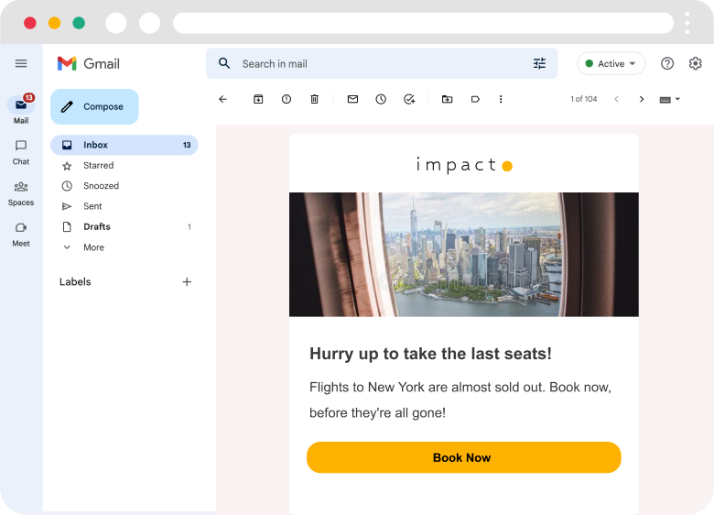Create a new label with plus icon

coord(187,282)
